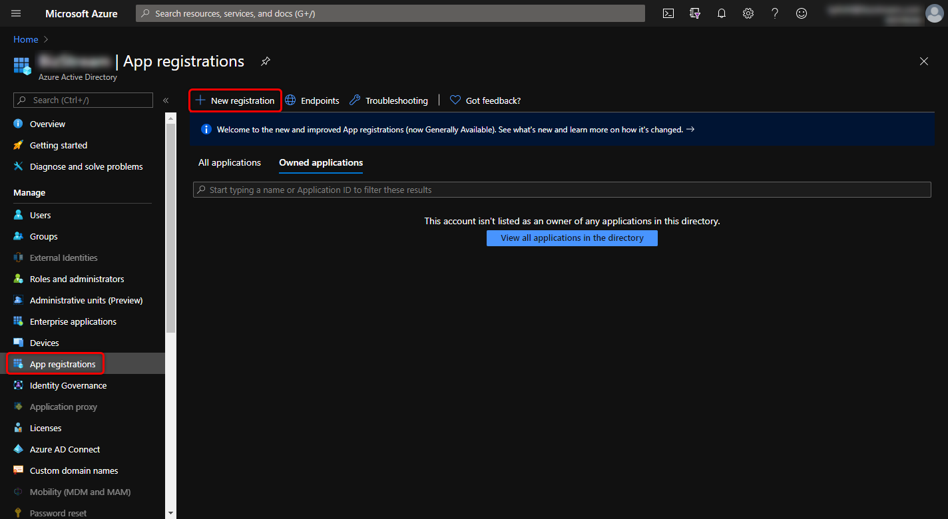948x519 pixels.
Task: Click the Administrative units icon
Action: [18, 300]
